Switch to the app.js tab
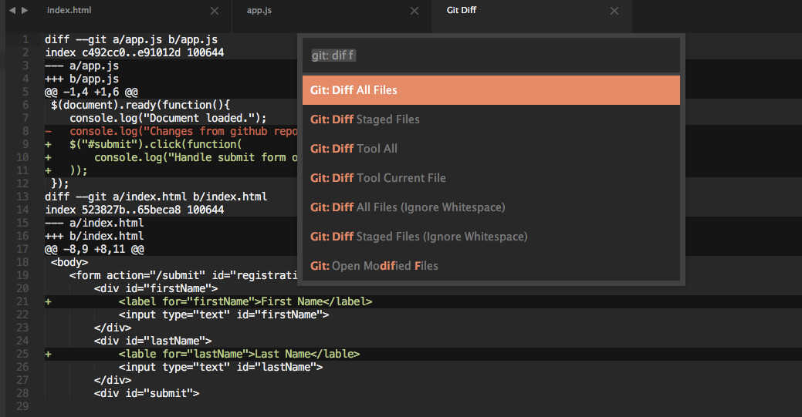The image size is (802, 417). click(259, 10)
